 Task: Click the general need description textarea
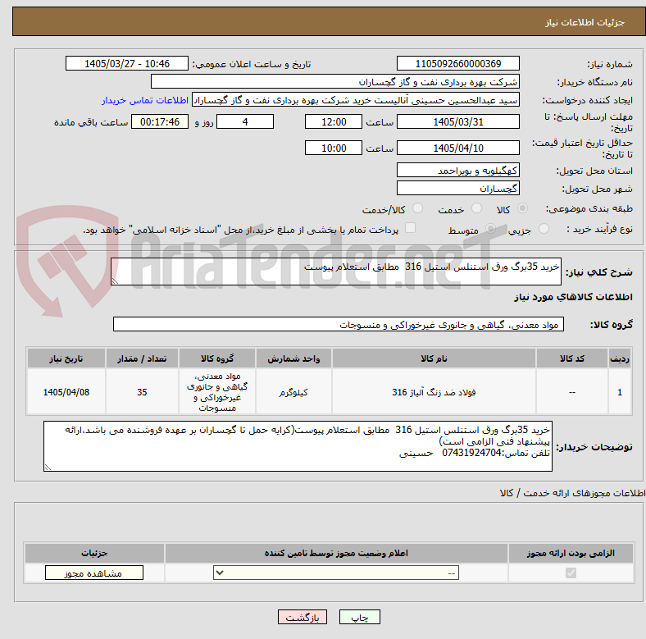(x=336, y=272)
